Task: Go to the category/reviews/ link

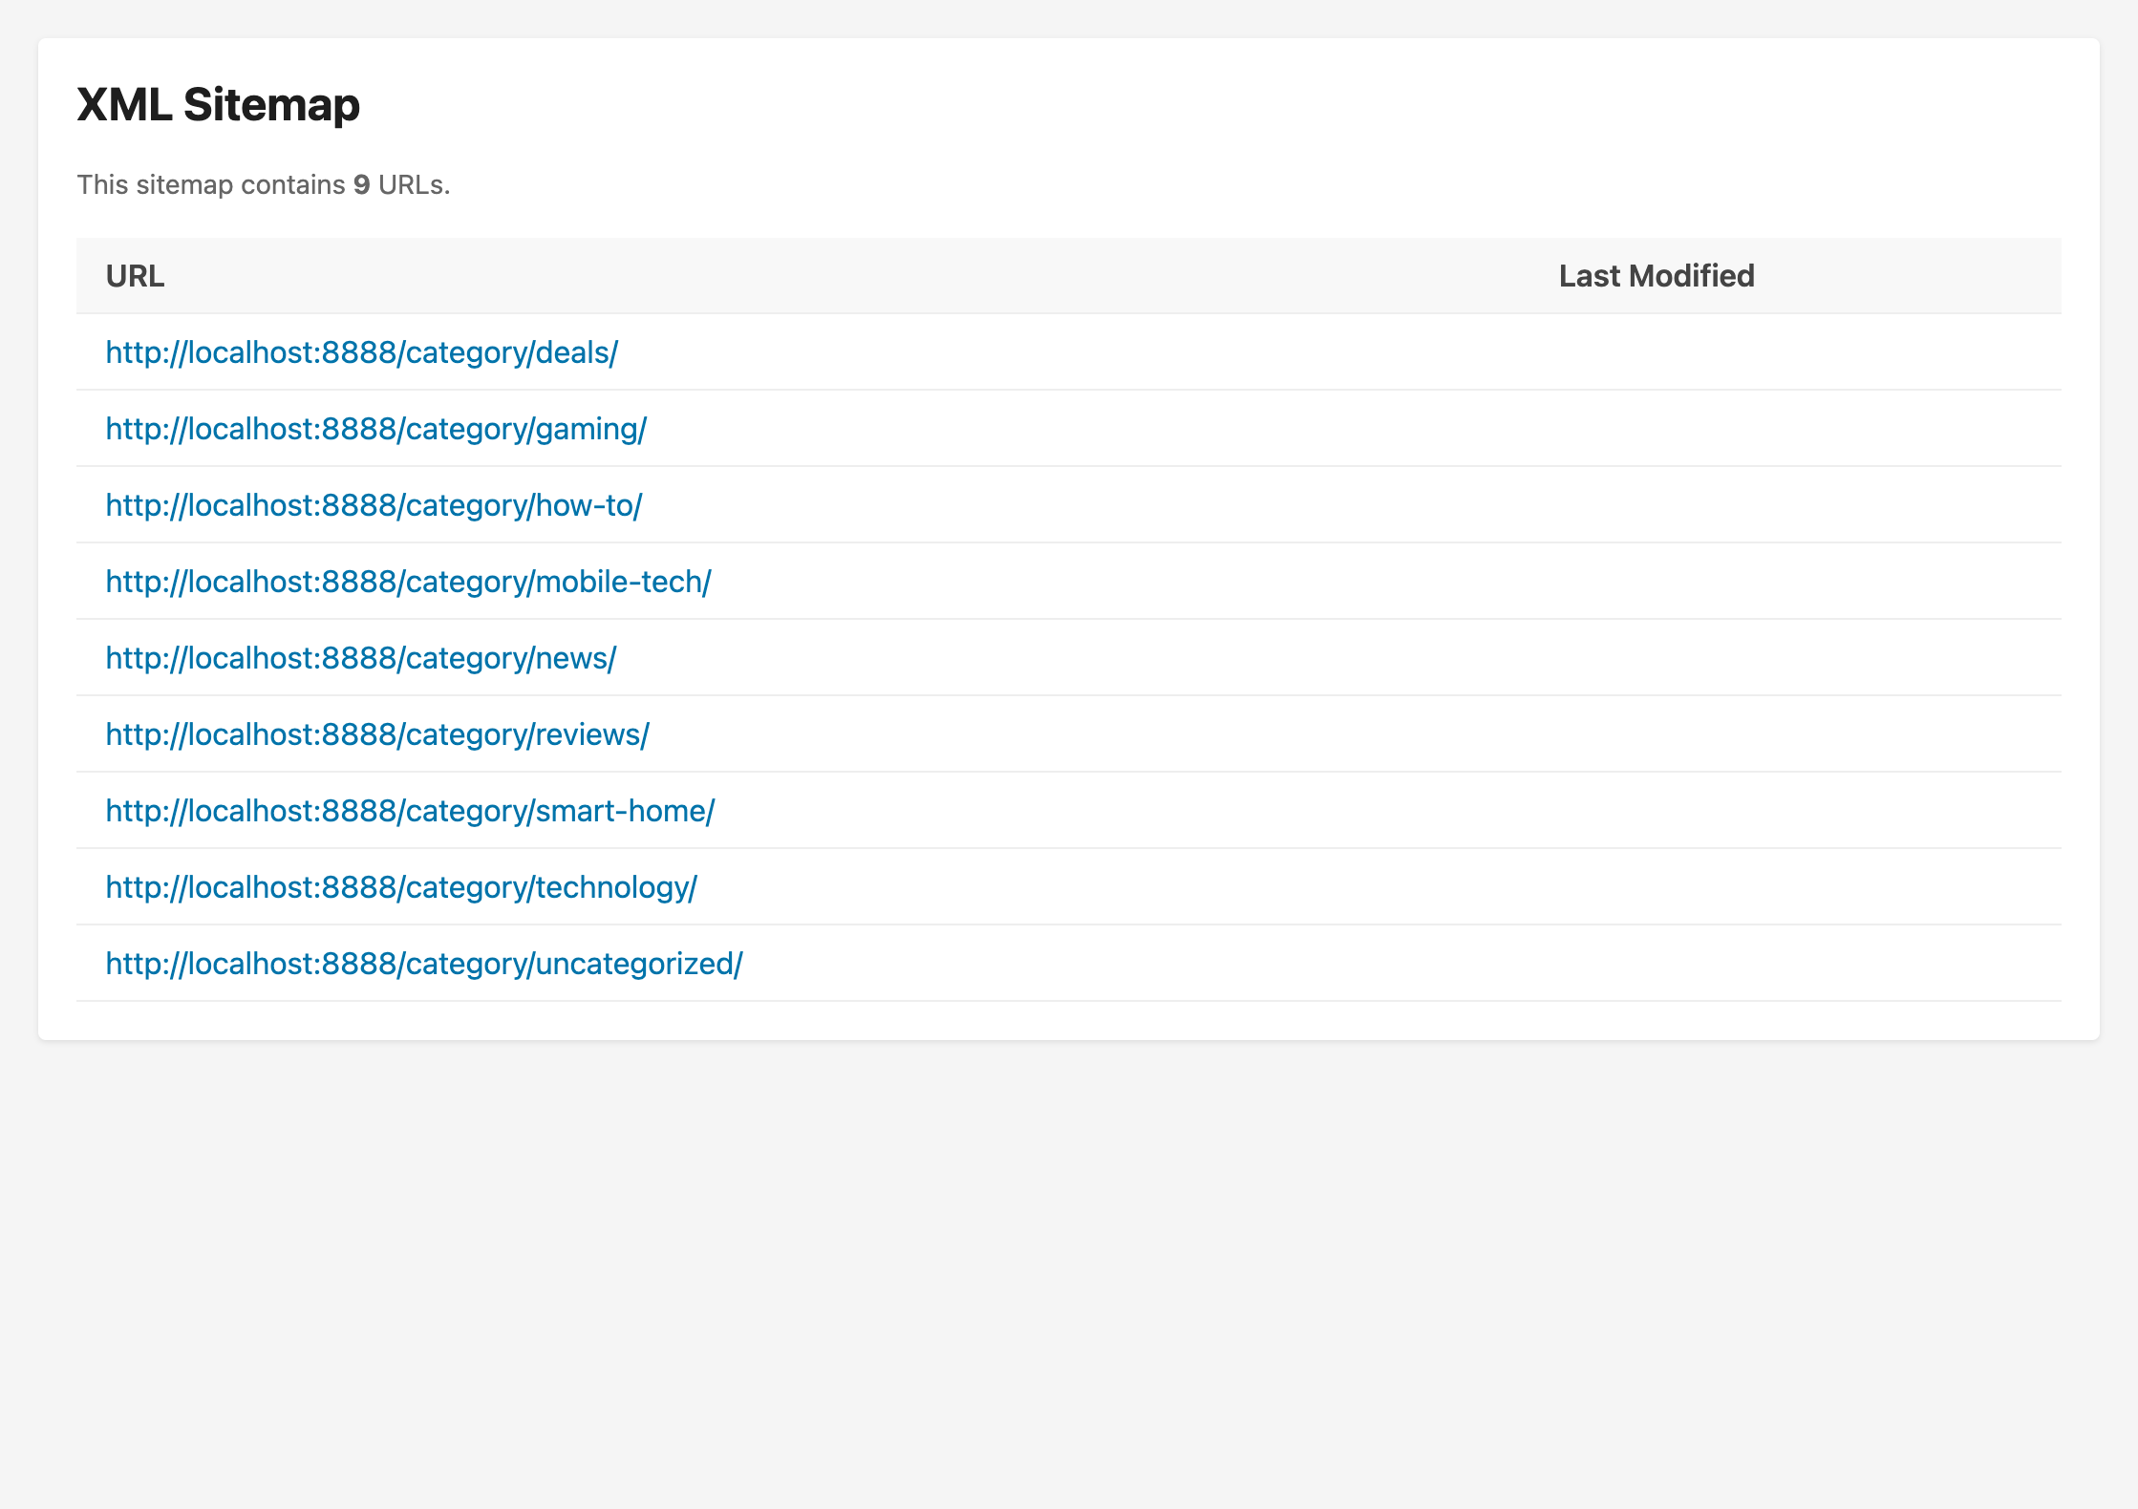Action: 377,734
